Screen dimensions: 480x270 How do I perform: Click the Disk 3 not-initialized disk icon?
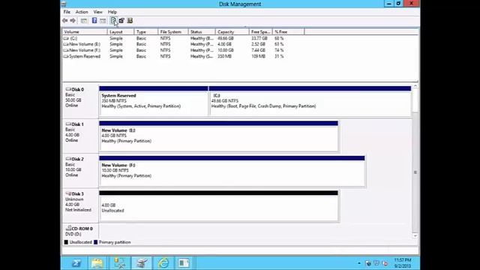tap(68, 193)
